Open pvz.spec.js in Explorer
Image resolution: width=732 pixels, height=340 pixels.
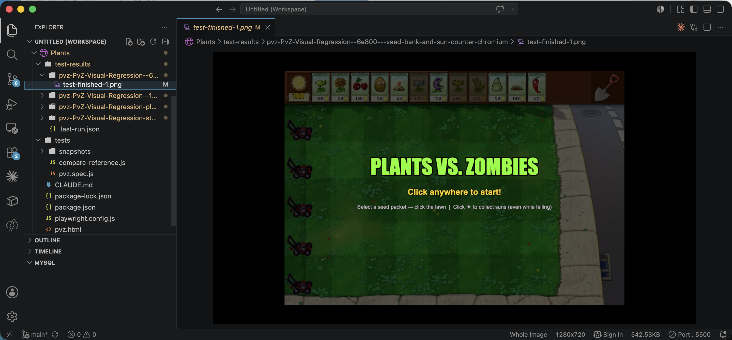tap(76, 174)
